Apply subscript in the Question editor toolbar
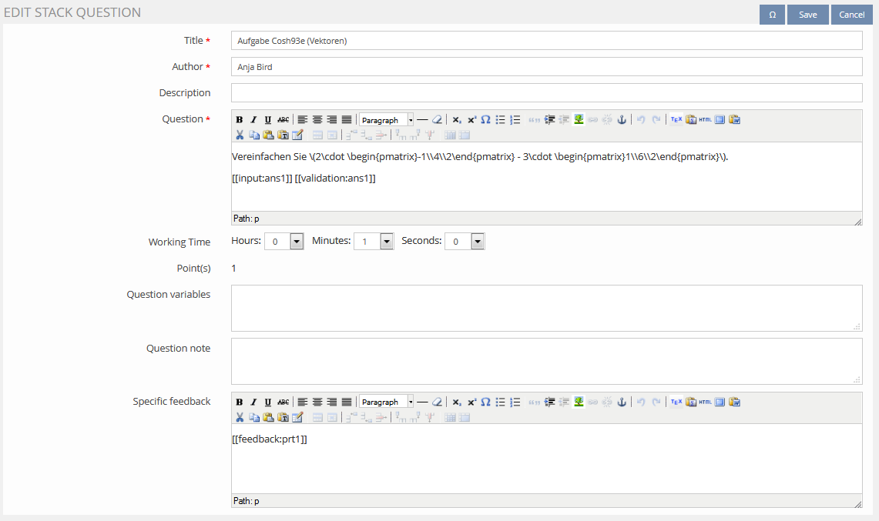879x521 pixels. (x=456, y=119)
